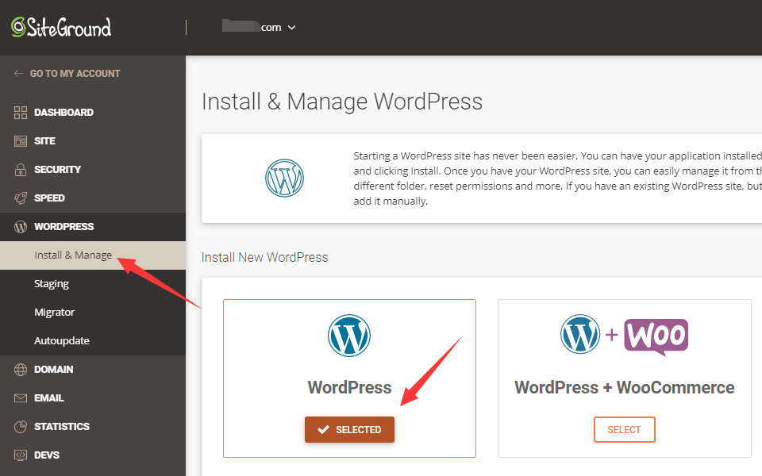Click the Email envelope icon
This screenshot has height=476, width=762.
point(19,397)
